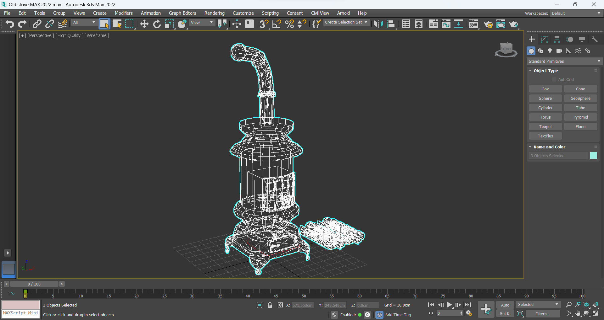Click the X coordinate input field

pos(303,305)
